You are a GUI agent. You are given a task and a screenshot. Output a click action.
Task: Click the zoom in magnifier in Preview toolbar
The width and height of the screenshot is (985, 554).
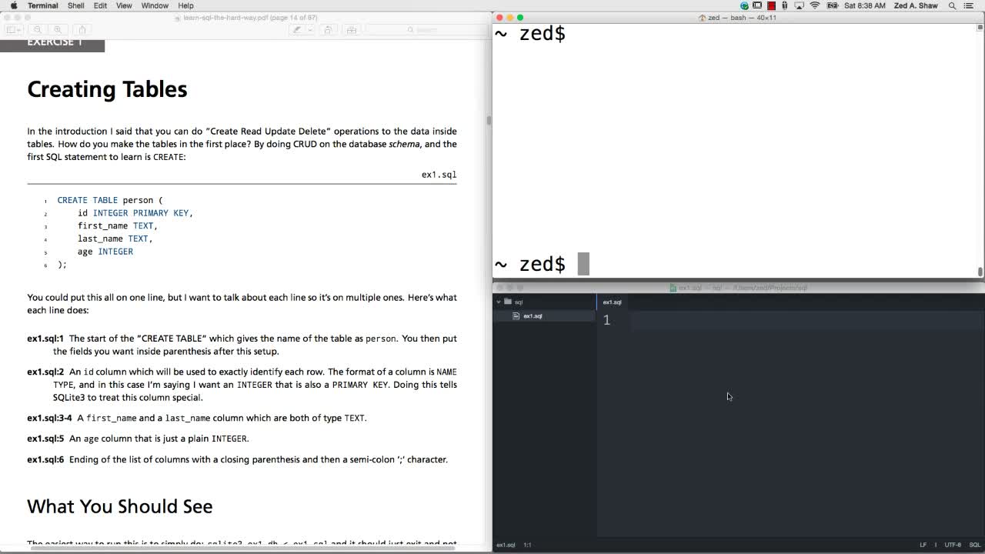click(x=58, y=30)
